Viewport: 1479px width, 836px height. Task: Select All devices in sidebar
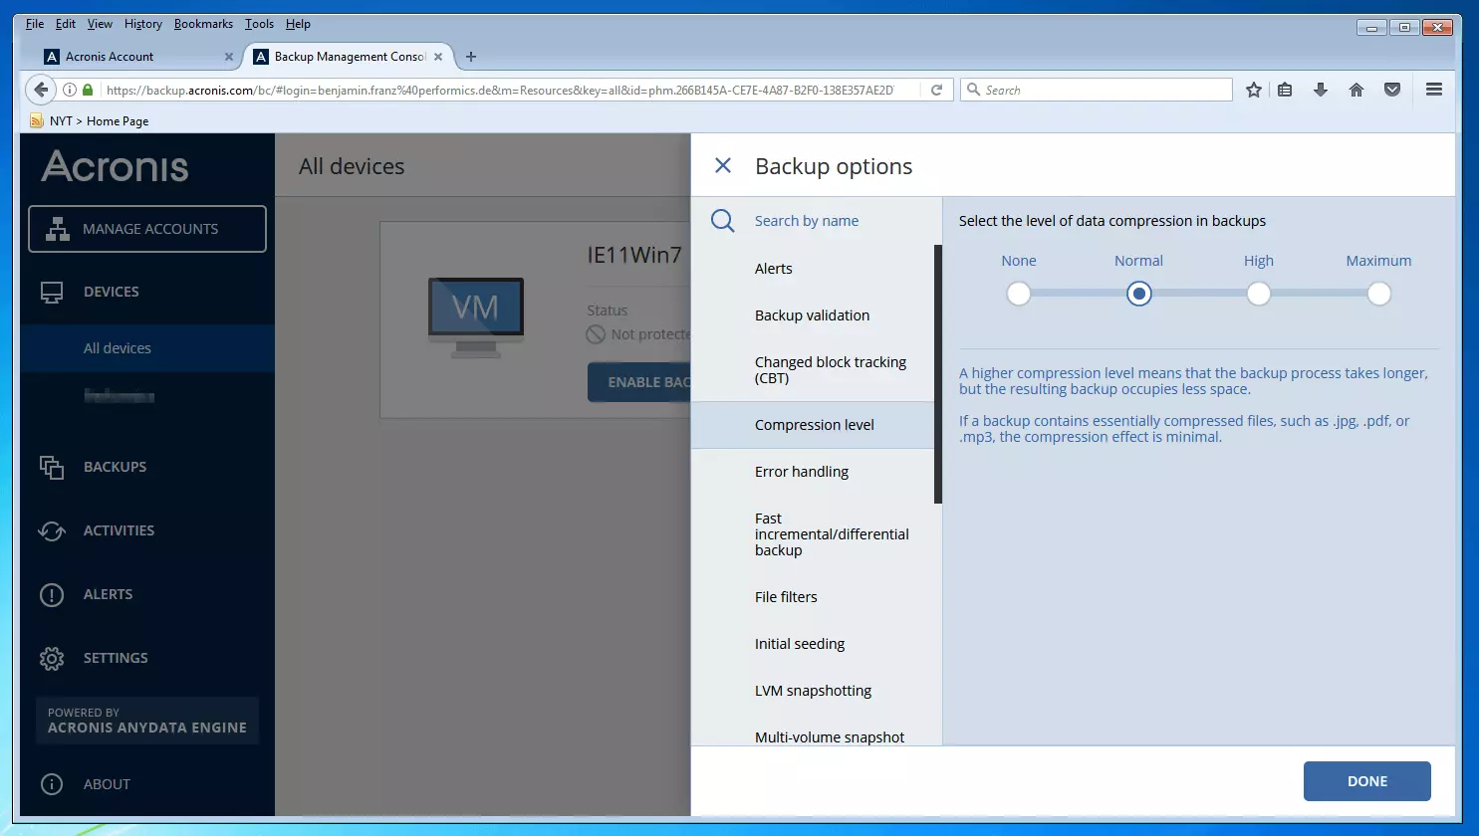click(x=147, y=348)
